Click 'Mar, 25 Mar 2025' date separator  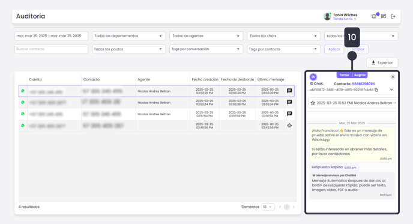tap(352, 123)
